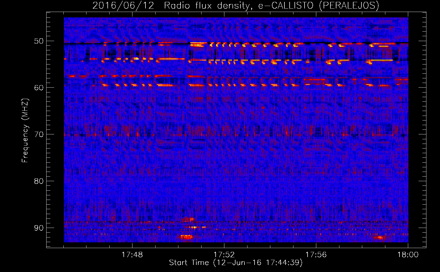Click the 17:48 time tick label
This screenshot has height=272, width=440.
pyautogui.click(x=132, y=255)
